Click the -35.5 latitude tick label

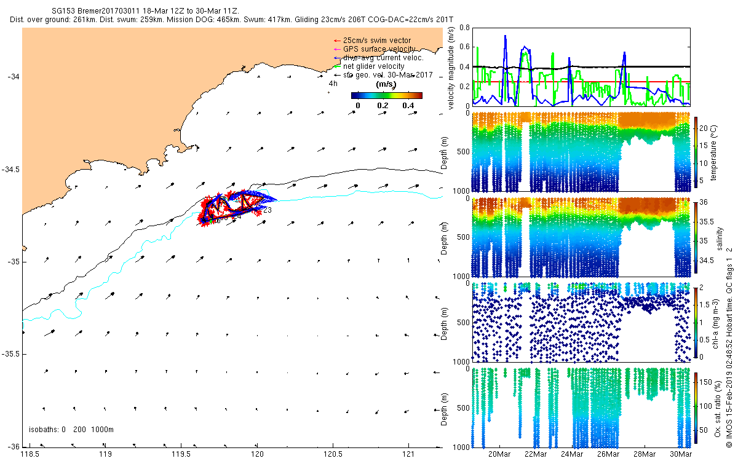point(10,354)
